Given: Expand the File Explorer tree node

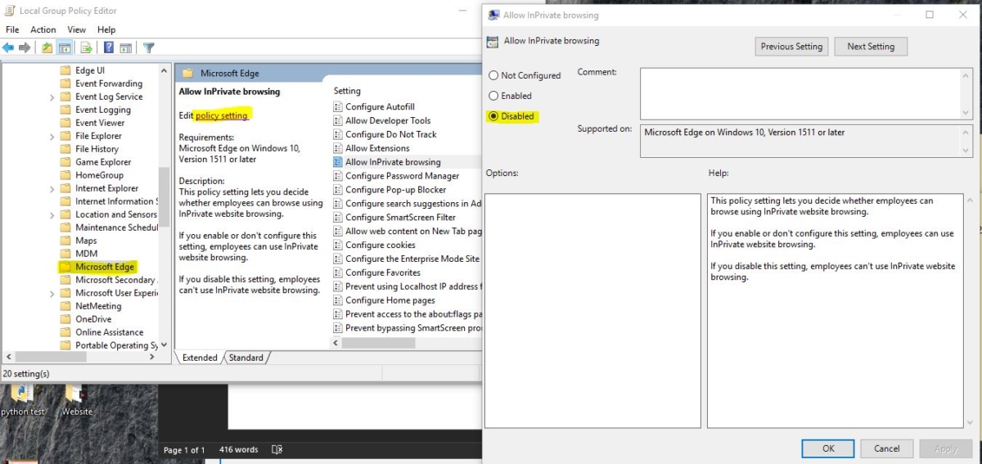Looking at the screenshot, I should 52,136.
